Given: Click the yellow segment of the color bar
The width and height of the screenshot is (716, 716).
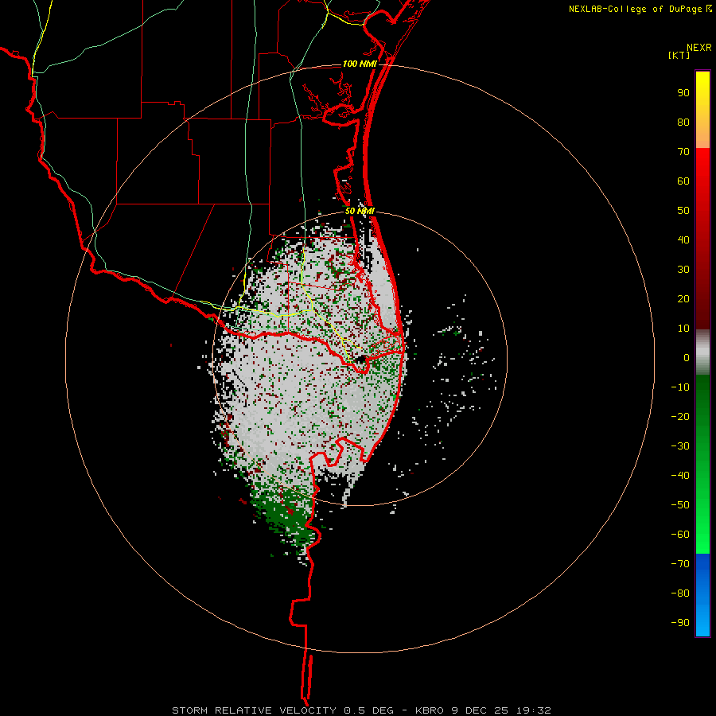Looking at the screenshot, I should 702,110.
